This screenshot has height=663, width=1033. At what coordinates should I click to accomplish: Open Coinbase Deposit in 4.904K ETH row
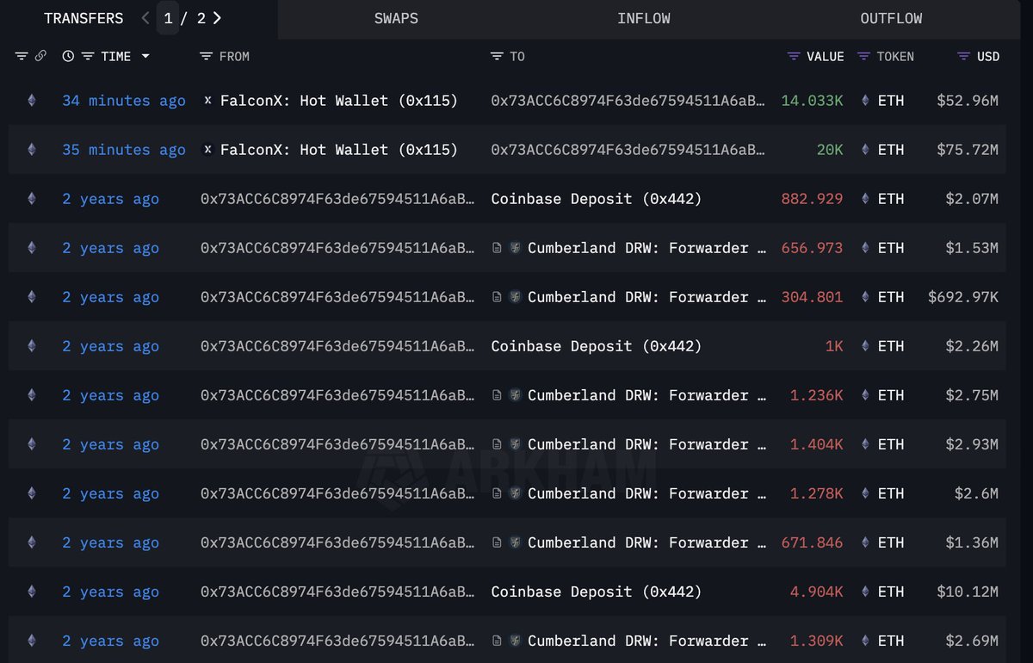[597, 592]
